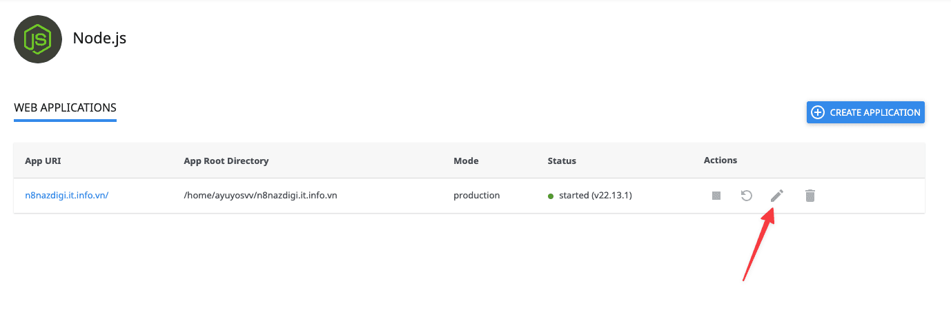Click the production mode cell
The image size is (951, 310).
476,196
